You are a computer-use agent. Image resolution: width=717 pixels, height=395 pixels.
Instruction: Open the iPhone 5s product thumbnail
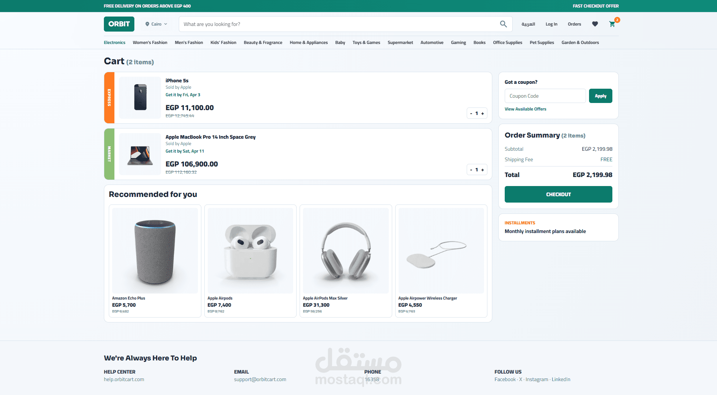tap(140, 98)
